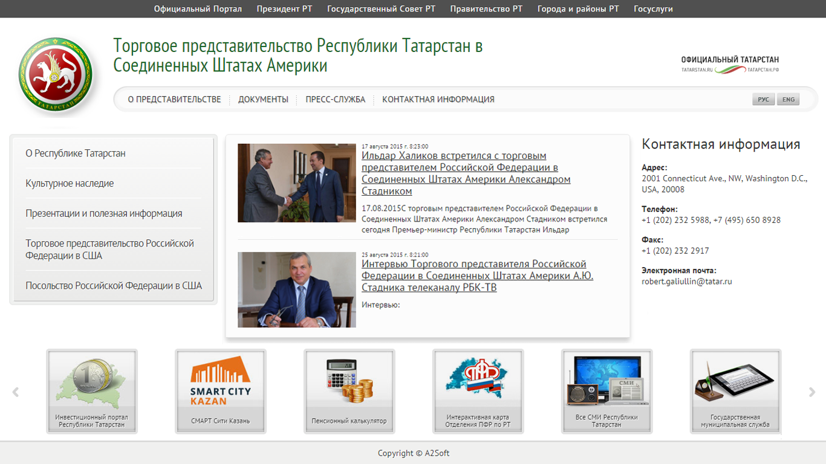This screenshot has width=826, height=464.
Task: Click the Tatarstan coat of arms logo
Action: coord(56,76)
